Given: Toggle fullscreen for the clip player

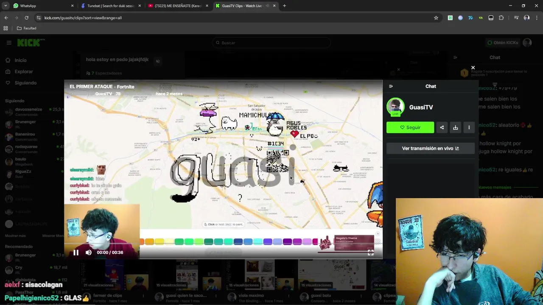Looking at the screenshot, I should pos(370,252).
